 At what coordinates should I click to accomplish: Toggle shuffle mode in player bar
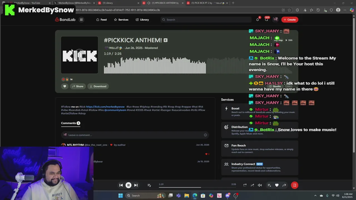[252, 185]
